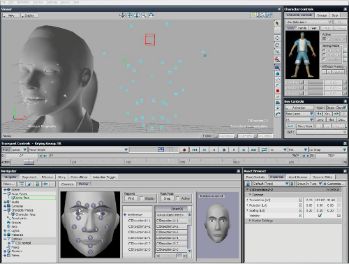Activate the Rotate tool in Viewer toolbar
The width and height of the screenshot is (349, 264).
(x=277, y=45)
